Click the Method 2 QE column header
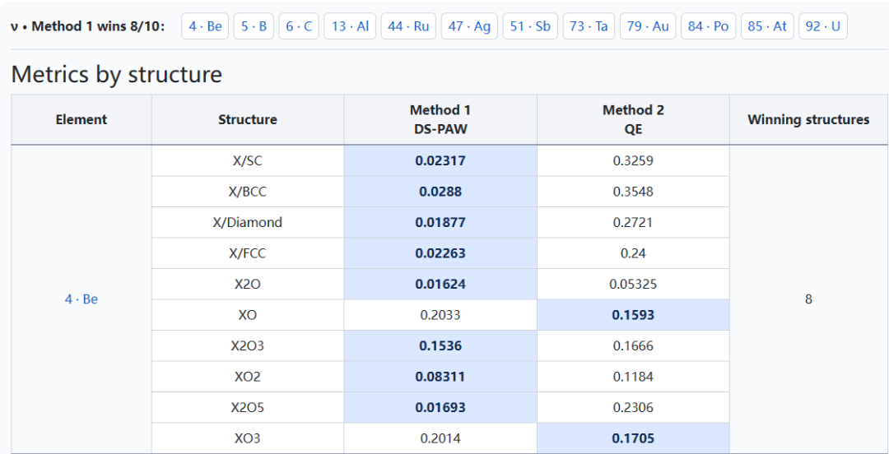Viewport: 889px width, 454px height. pos(633,119)
